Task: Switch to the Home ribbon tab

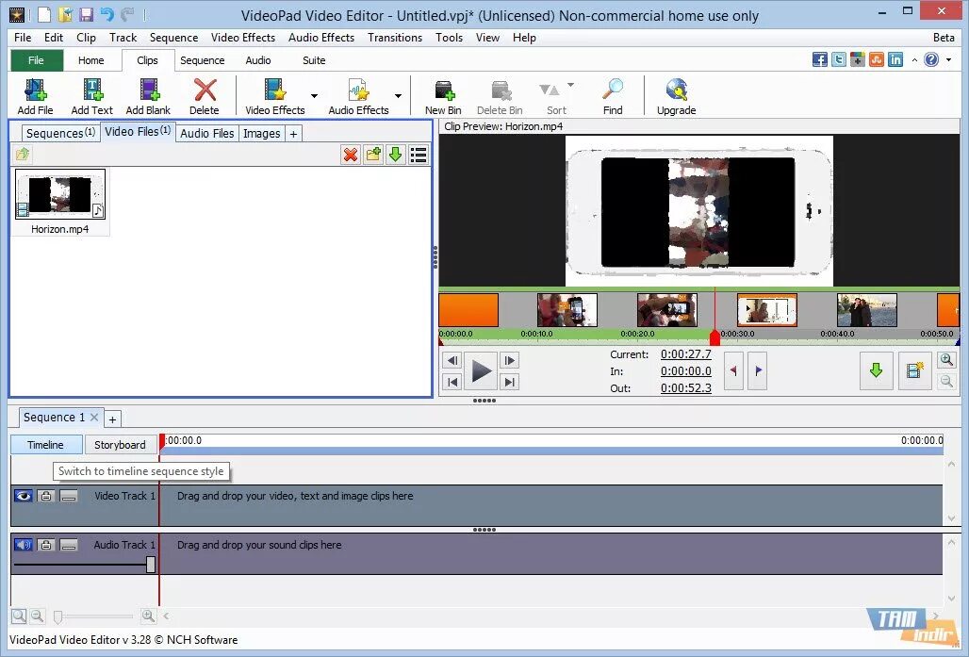Action: click(x=90, y=60)
